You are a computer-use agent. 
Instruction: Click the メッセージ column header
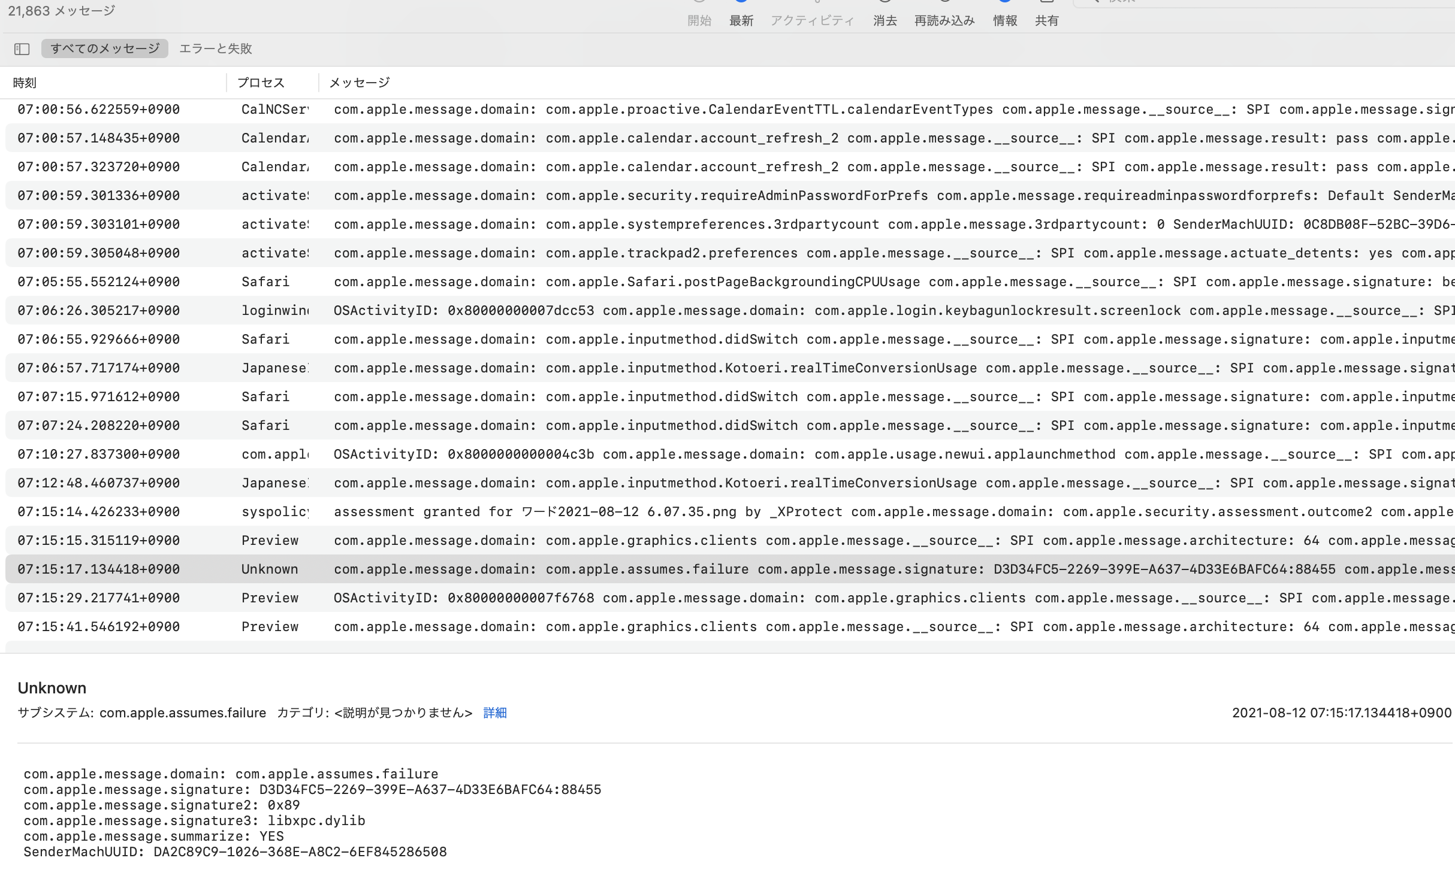click(360, 83)
